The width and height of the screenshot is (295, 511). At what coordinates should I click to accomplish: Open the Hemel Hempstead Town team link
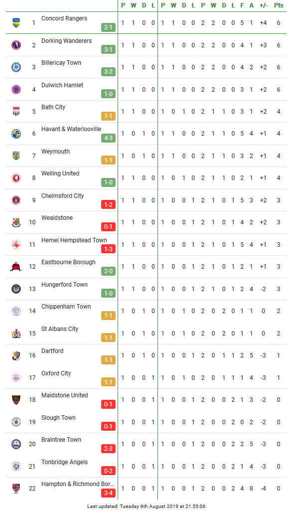tap(74, 240)
